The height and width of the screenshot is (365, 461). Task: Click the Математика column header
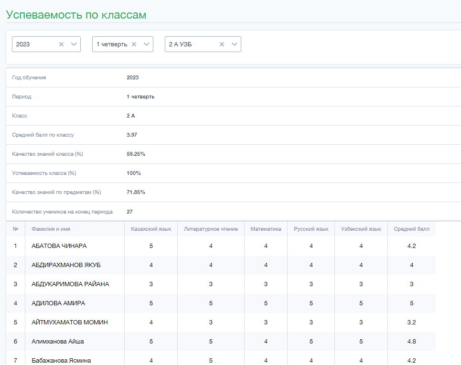pyautogui.click(x=266, y=229)
